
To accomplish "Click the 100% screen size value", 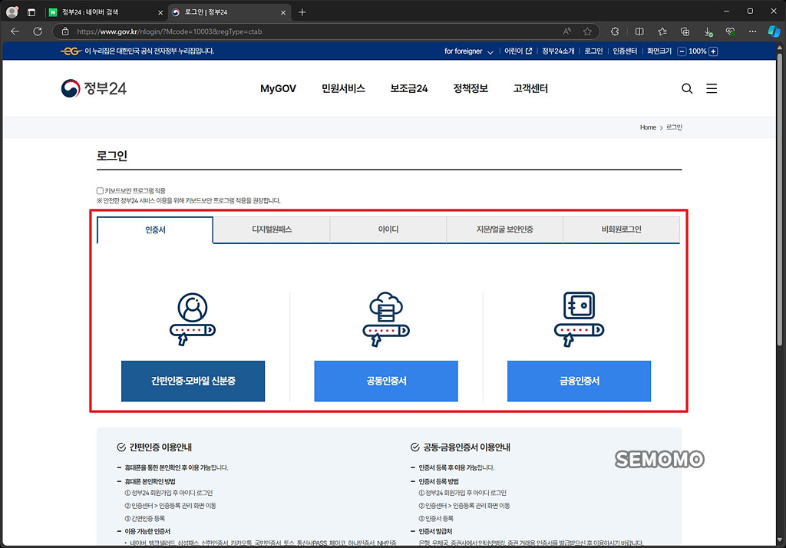I will tap(697, 51).
